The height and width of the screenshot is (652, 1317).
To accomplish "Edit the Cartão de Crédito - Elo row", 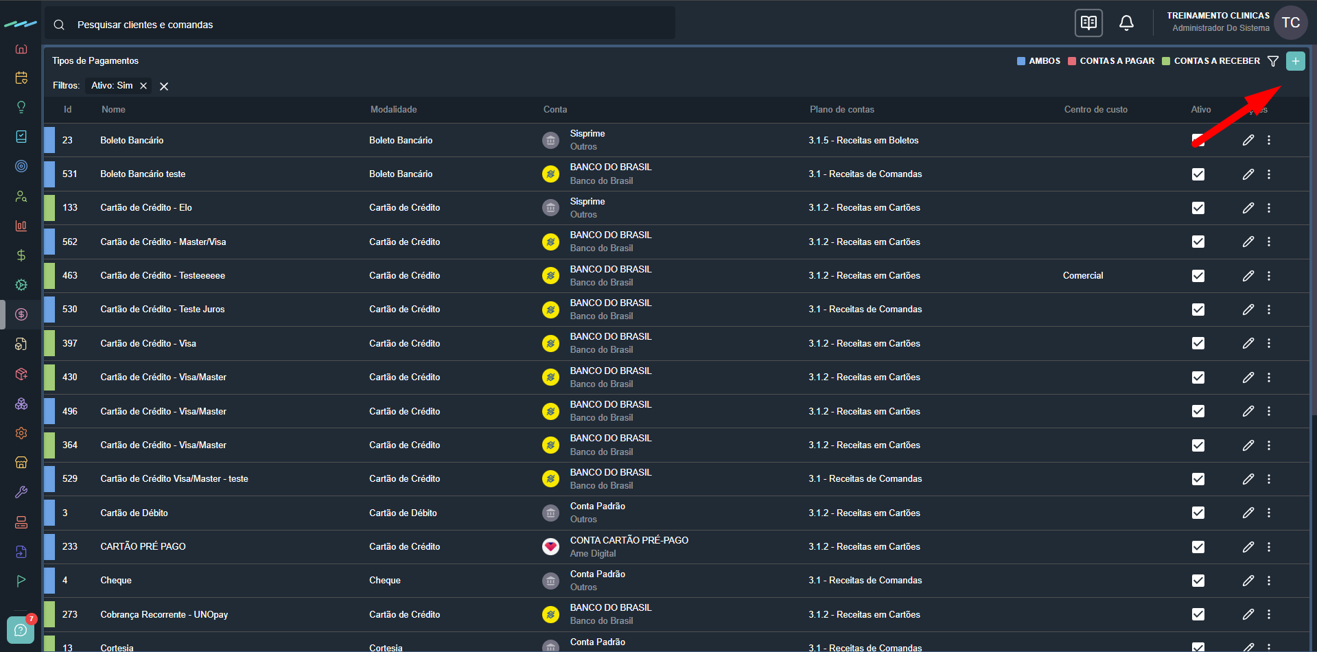I will (1248, 208).
